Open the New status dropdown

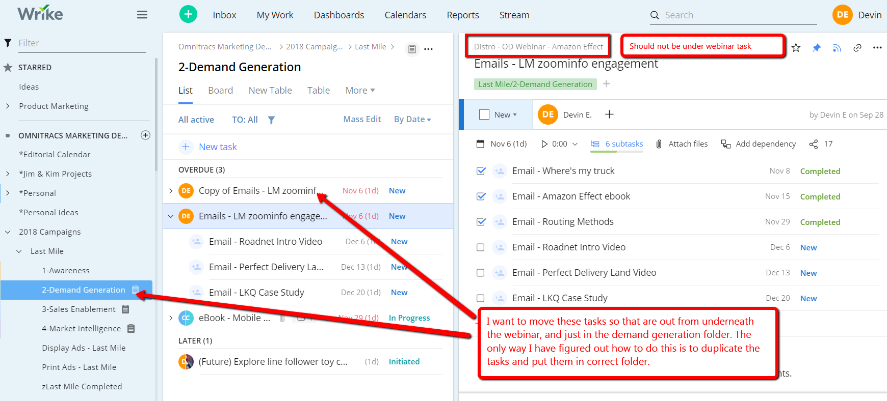[505, 115]
